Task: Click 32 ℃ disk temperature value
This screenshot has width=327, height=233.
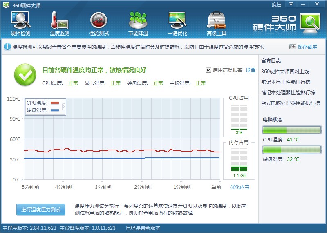Action: pos(293,159)
